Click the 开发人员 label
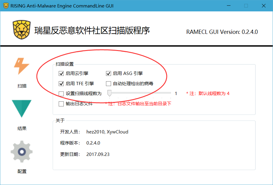The height and width of the screenshot is (185, 273). [x=70, y=132]
